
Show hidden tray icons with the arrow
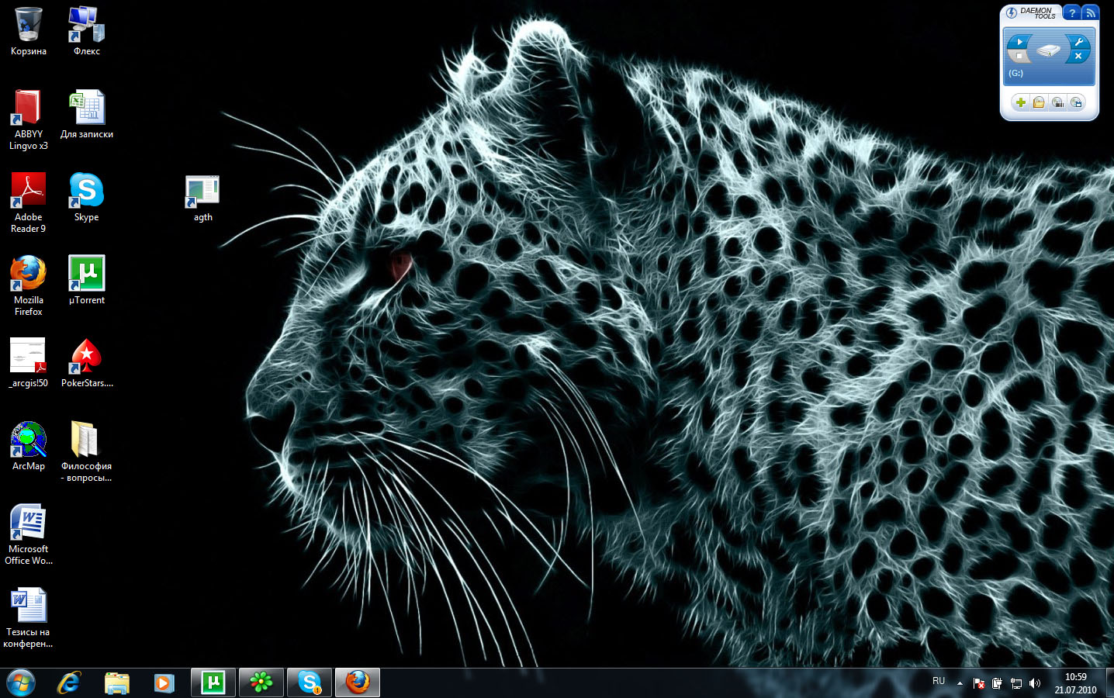tap(960, 683)
